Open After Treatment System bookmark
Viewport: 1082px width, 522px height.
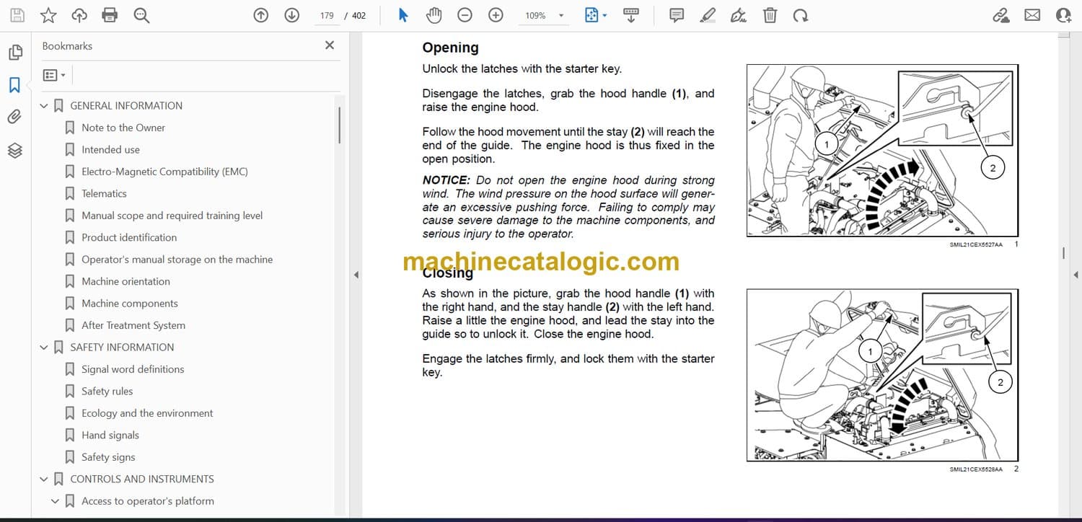click(x=133, y=325)
